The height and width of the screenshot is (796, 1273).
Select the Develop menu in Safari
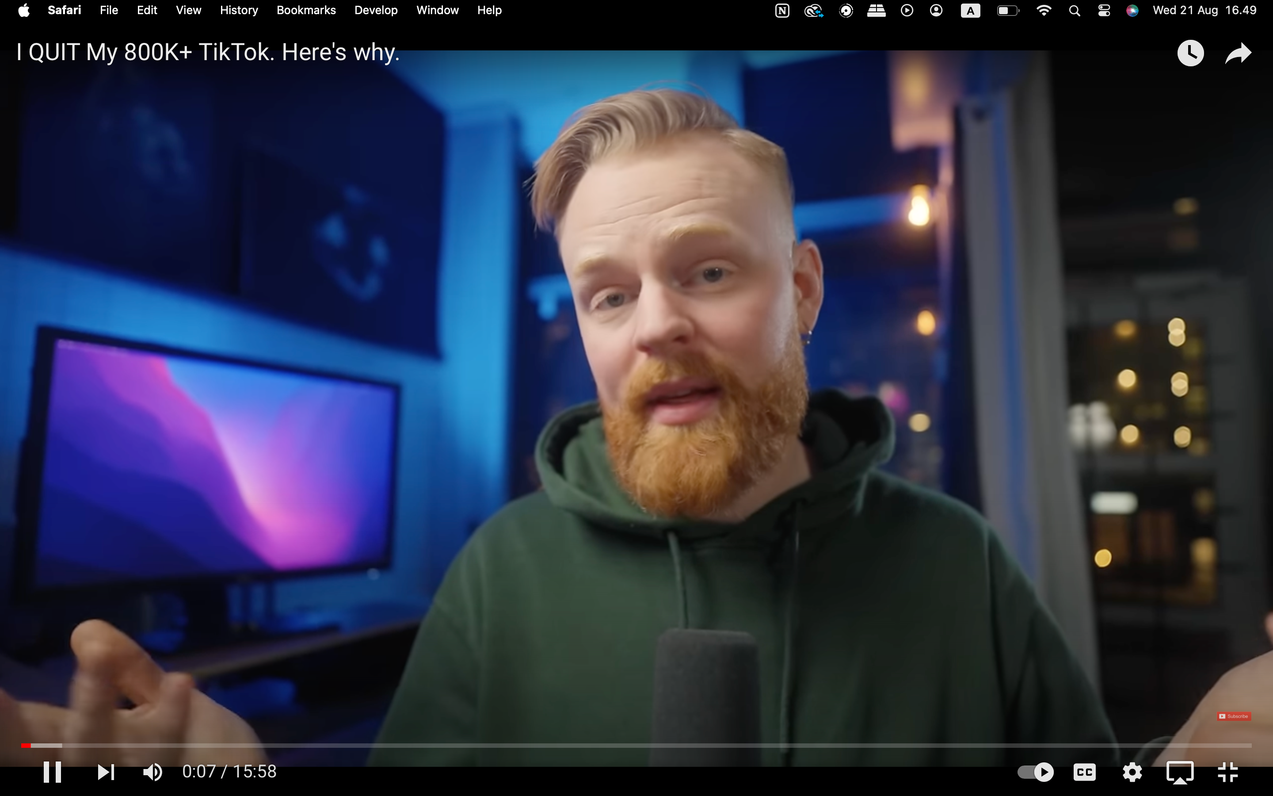click(x=375, y=11)
